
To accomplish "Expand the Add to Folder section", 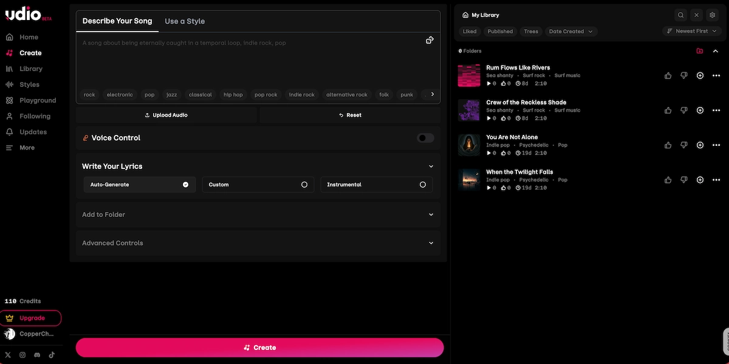I will coord(258,215).
